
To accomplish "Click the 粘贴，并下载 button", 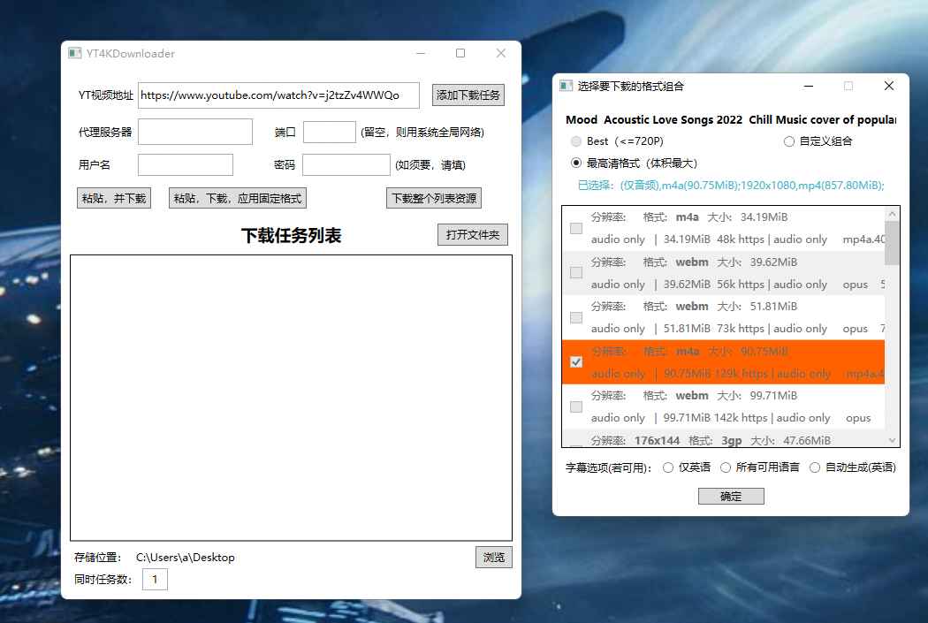I will (112, 197).
